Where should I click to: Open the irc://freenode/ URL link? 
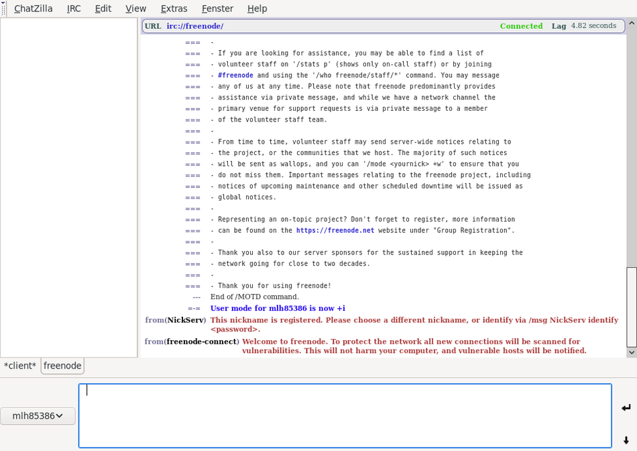[x=195, y=26]
